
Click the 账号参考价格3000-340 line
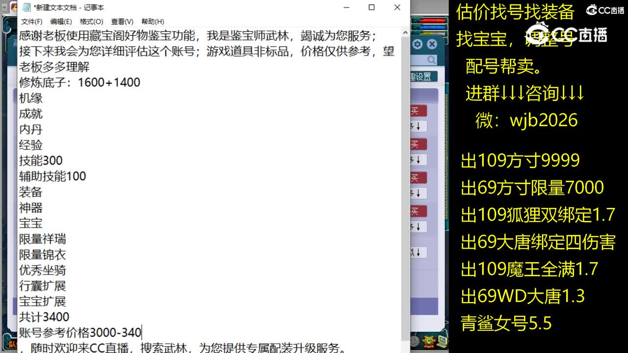(x=80, y=332)
